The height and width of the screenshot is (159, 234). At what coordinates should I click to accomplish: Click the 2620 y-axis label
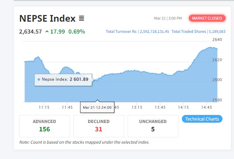click(217, 60)
